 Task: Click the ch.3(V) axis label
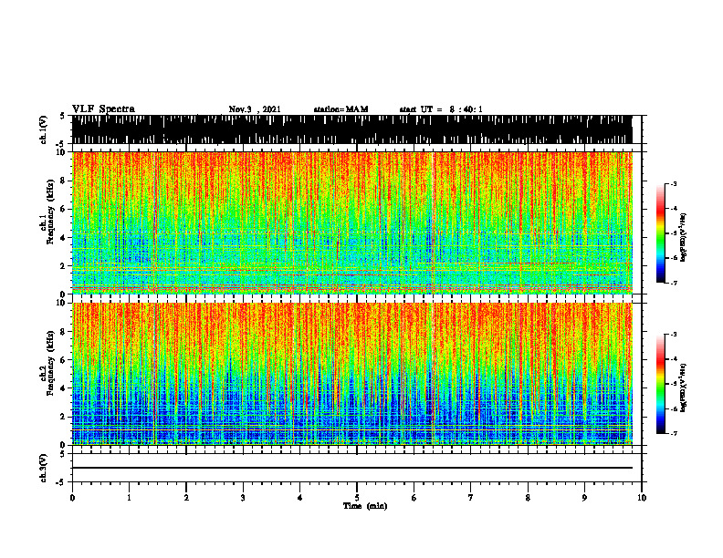point(43,468)
